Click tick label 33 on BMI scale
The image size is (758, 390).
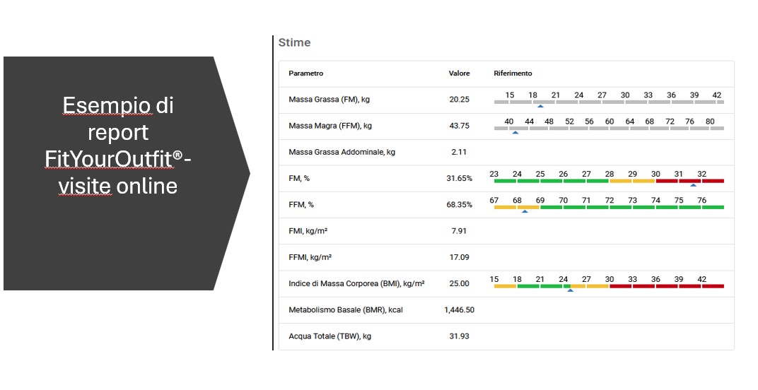point(632,279)
